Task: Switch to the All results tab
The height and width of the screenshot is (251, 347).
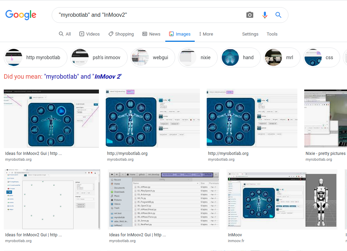Action: 65,34
